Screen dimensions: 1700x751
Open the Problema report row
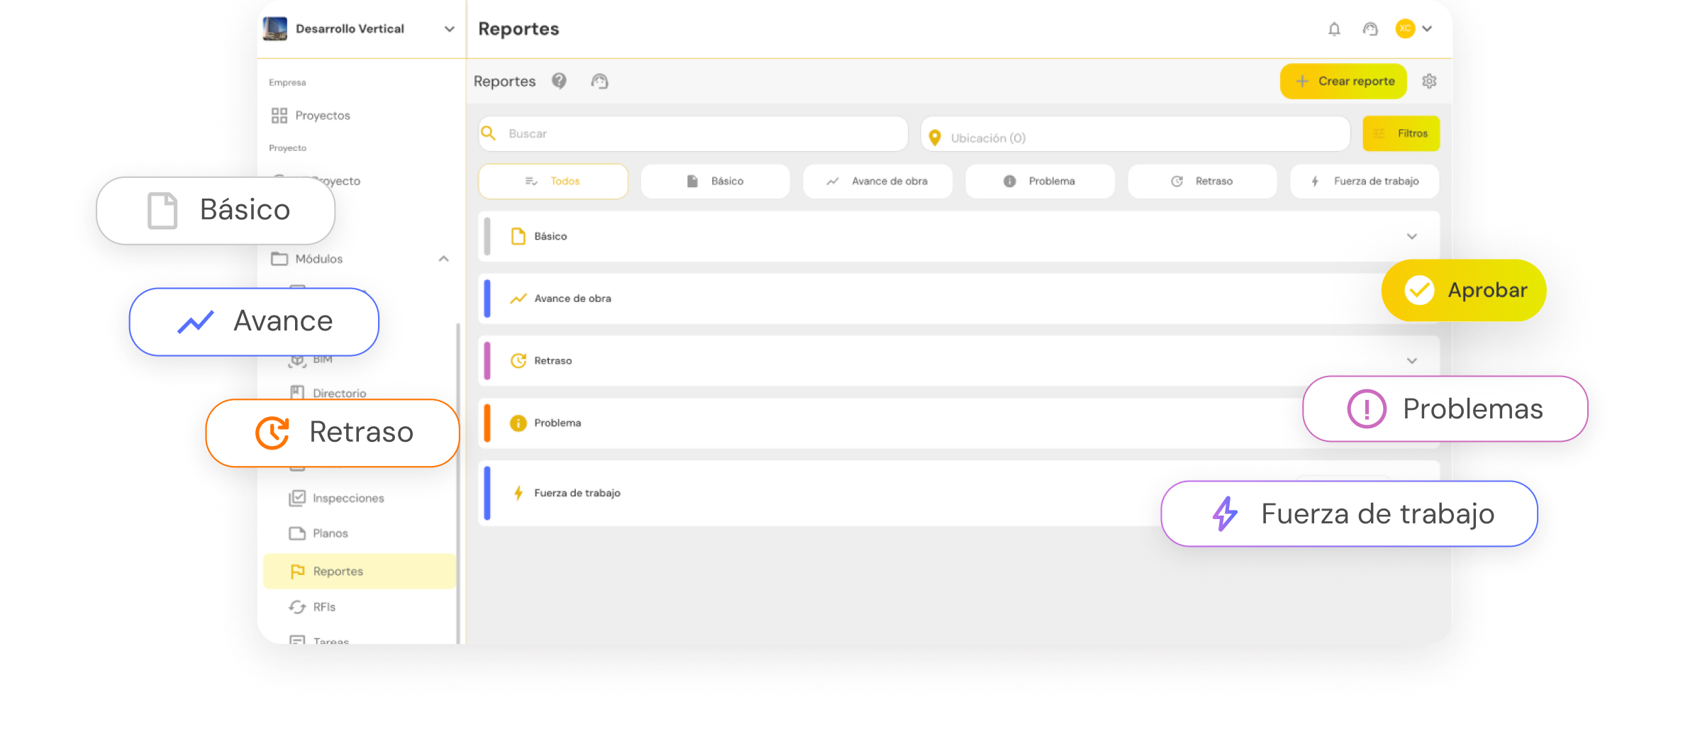tap(959, 423)
